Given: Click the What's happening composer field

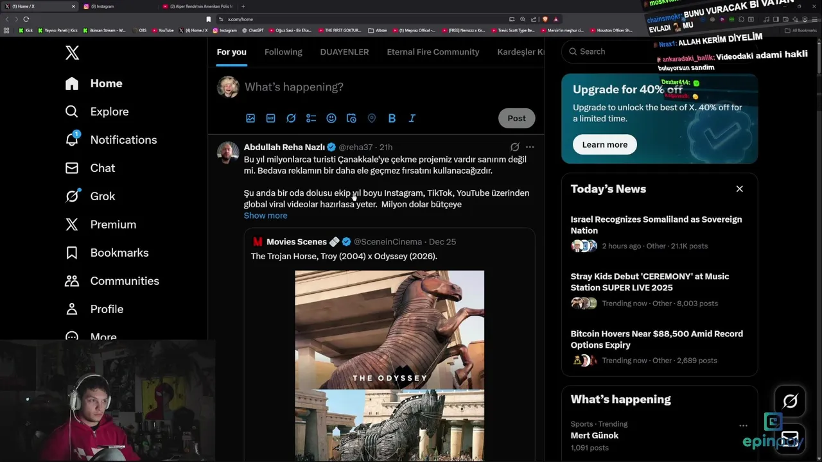Looking at the screenshot, I should [x=389, y=87].
